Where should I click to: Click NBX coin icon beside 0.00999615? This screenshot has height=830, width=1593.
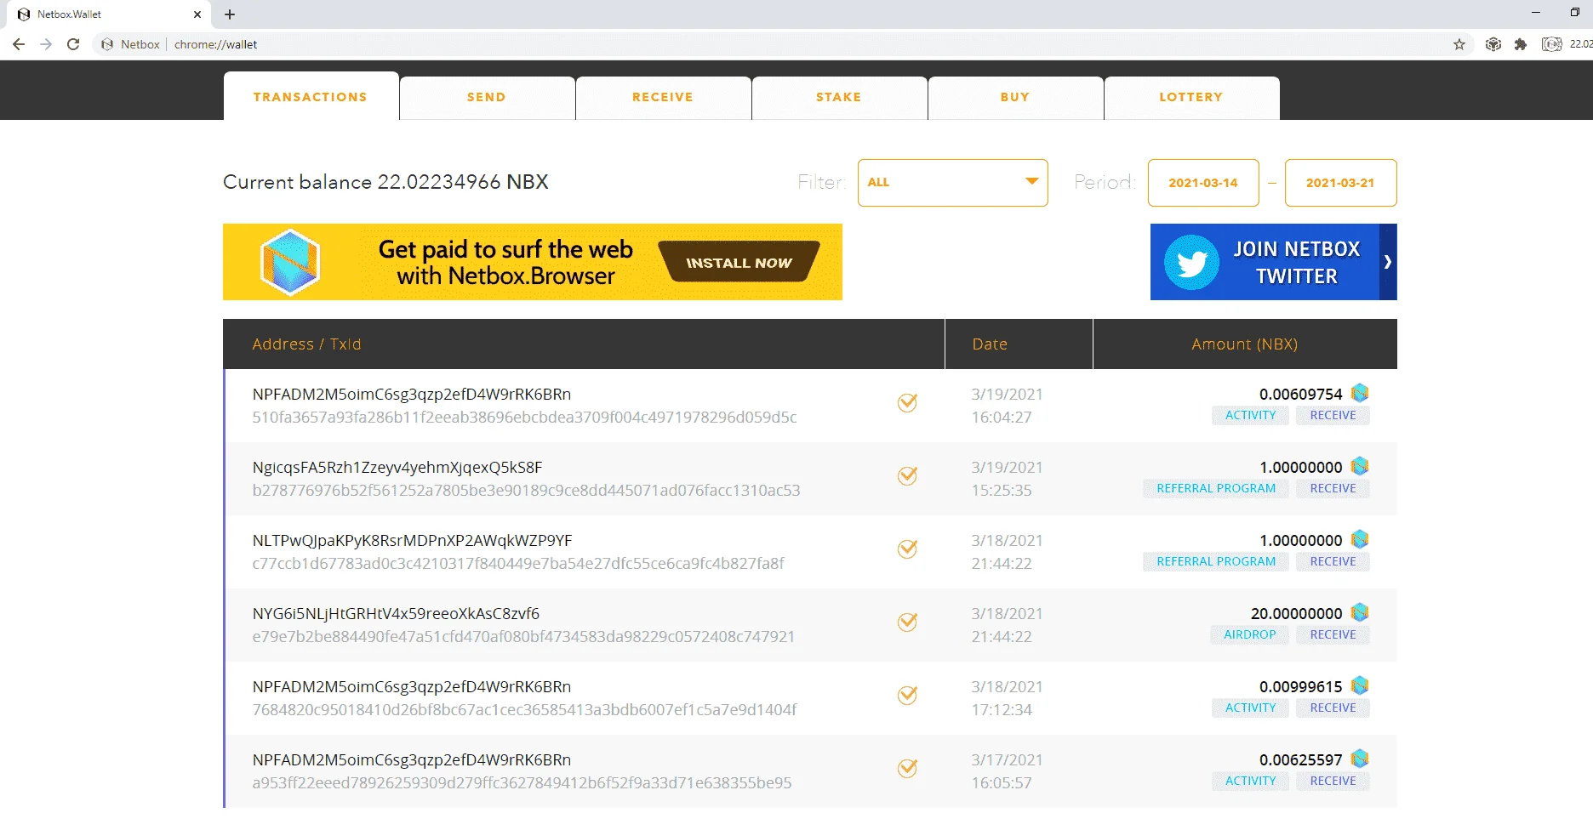(x=1360, y=685)
